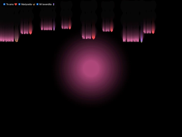182x137 pixels.
Task: Click the lavender emoji beside Mi lavandita label
Action: pyautogui.click(x=54, y=4)
